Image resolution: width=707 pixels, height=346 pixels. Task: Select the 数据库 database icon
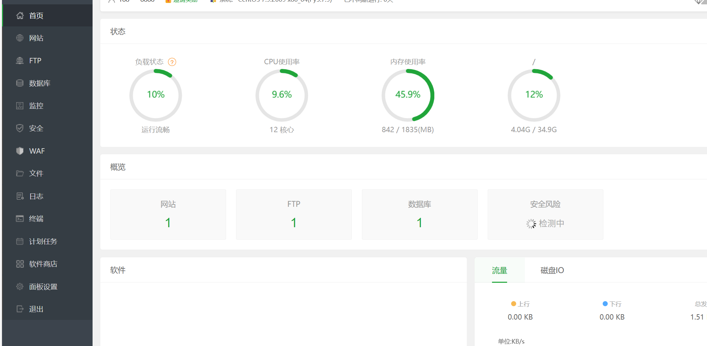click(20, 83)
